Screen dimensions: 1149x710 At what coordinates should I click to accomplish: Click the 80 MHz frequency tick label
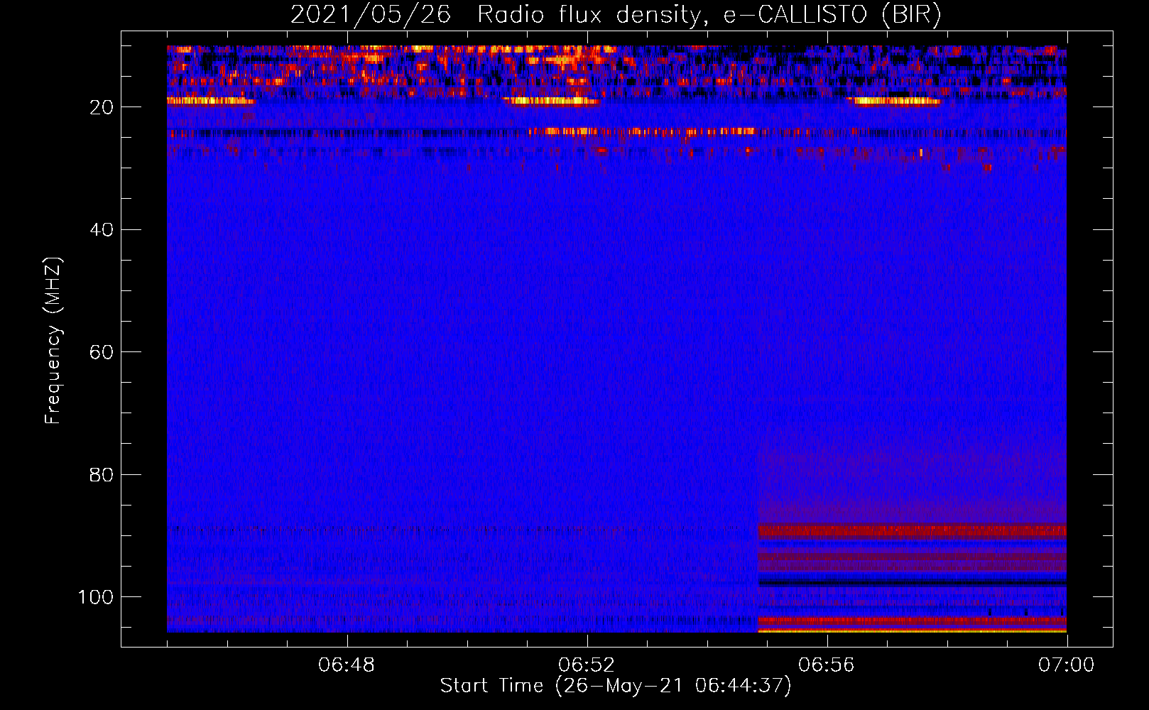click(x=102, y=474)
